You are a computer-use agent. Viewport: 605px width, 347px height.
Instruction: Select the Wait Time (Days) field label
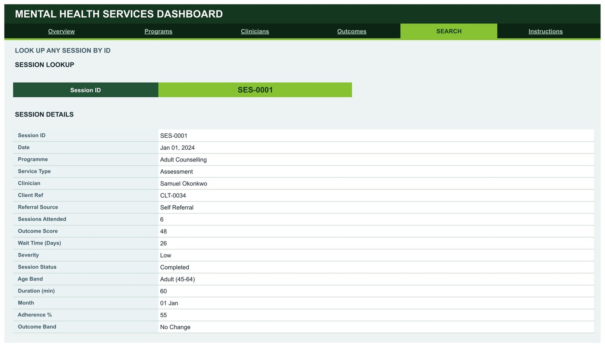pos(39,243)
